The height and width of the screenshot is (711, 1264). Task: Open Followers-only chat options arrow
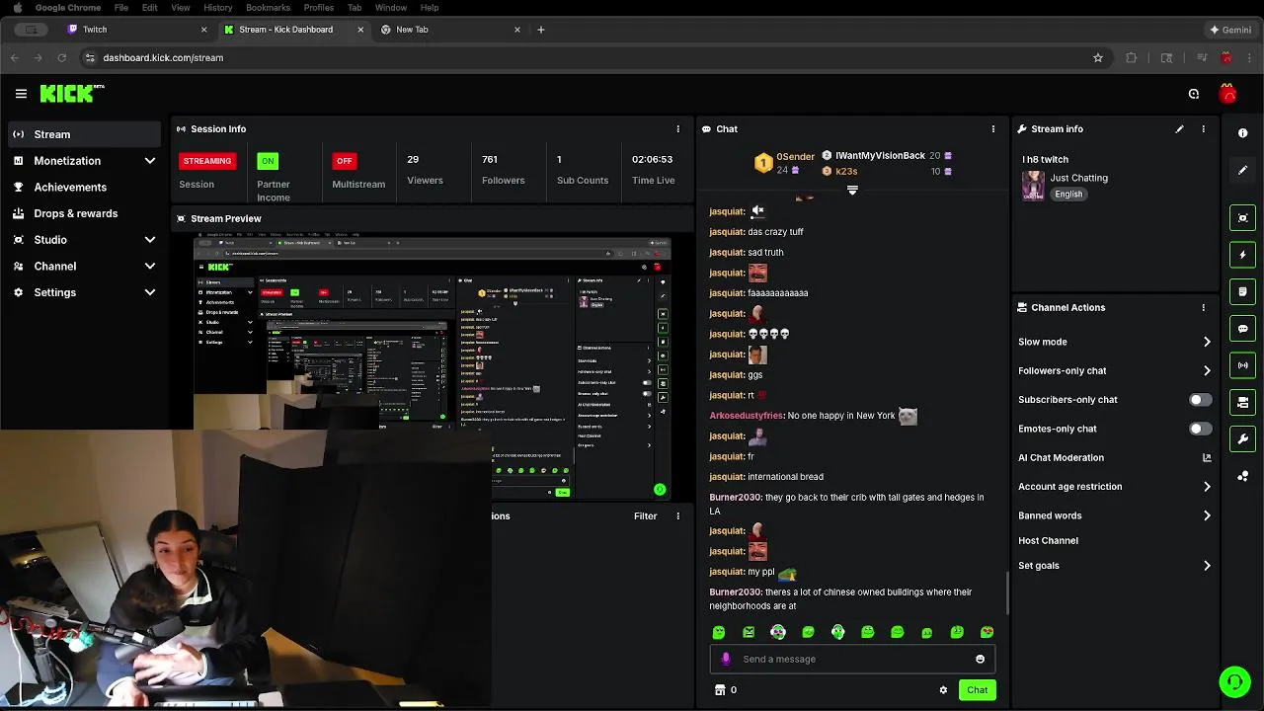[1207, 371]
